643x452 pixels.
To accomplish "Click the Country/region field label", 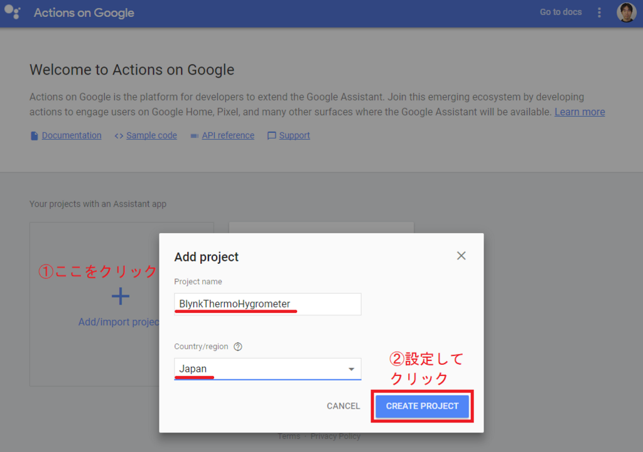I will 201,347.
